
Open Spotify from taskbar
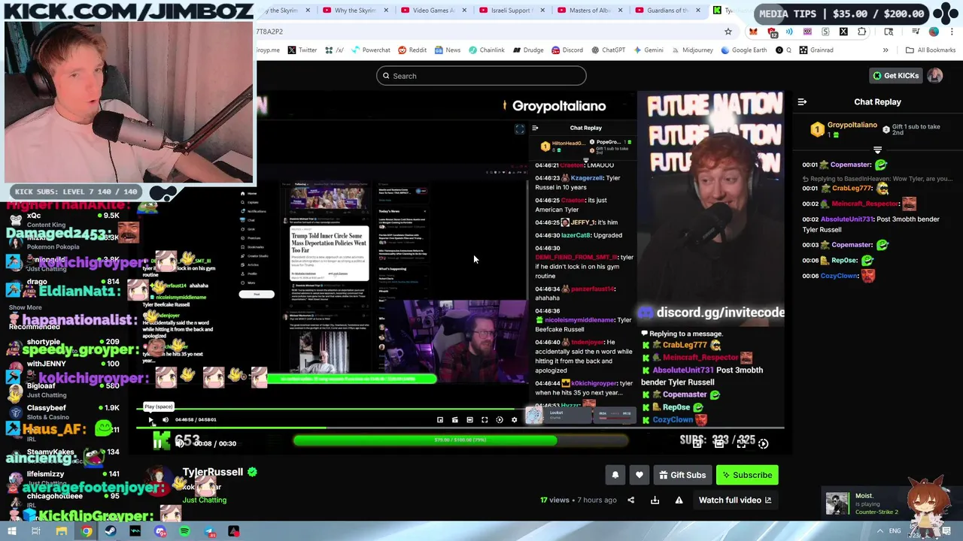(x=184, y=531)
